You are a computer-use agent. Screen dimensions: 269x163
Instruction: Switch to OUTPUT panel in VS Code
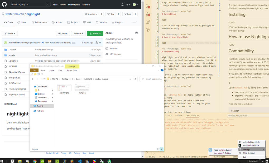[x=169, y=116]
